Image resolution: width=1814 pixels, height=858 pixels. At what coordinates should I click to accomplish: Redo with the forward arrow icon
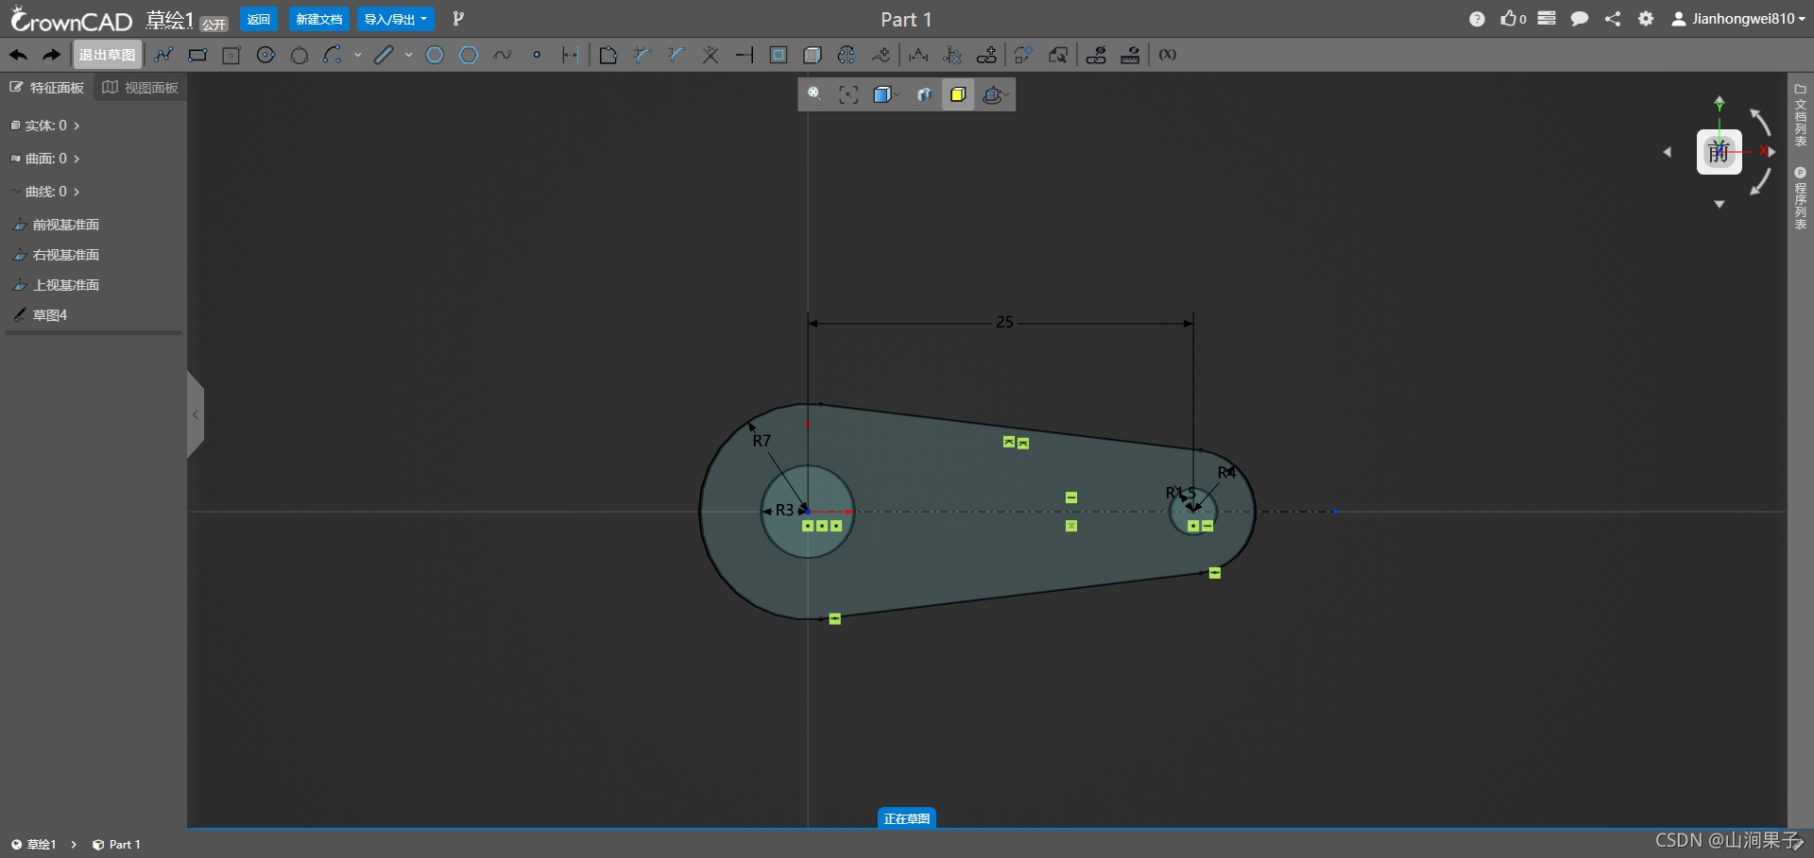tap(52, 55)
